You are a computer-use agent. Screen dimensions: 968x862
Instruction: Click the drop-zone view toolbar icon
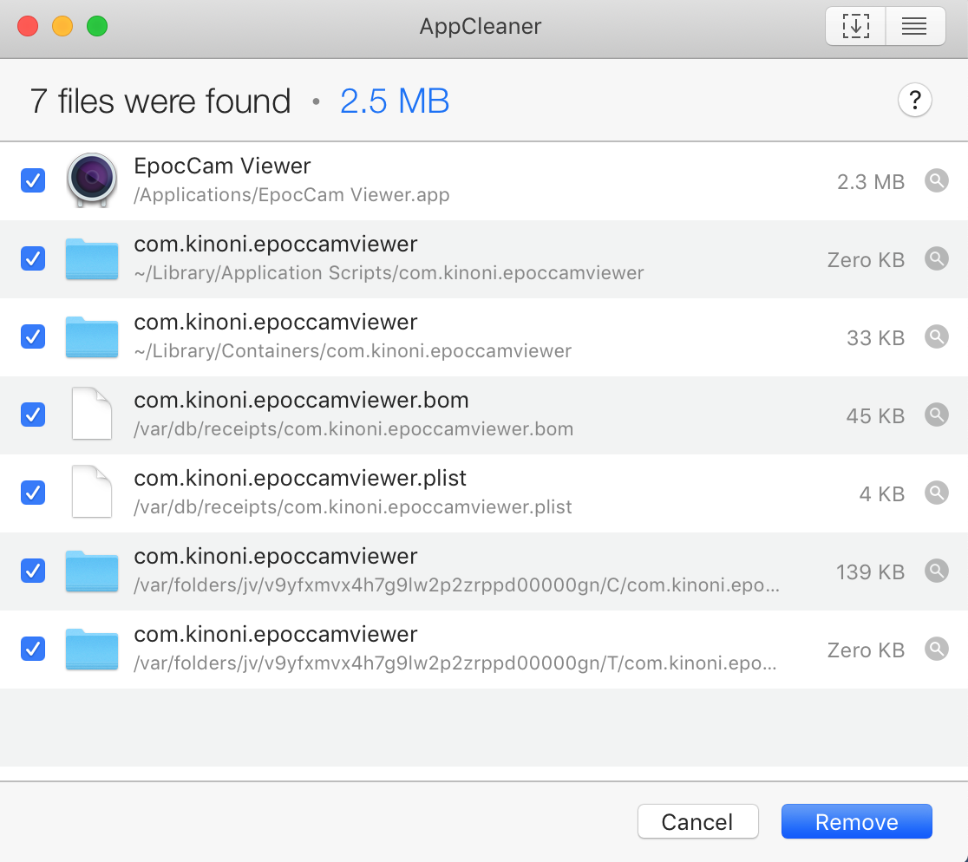click(x=855, y=27)
